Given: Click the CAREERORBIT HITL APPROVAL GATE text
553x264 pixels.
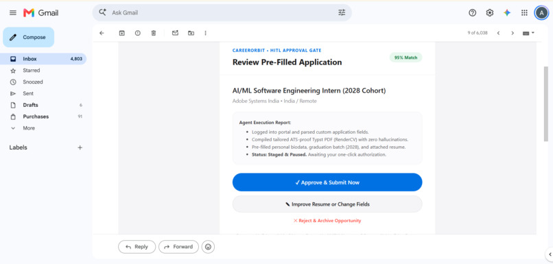Looking at the screenshot, I should pyautogui.click(x=277, y=51).
